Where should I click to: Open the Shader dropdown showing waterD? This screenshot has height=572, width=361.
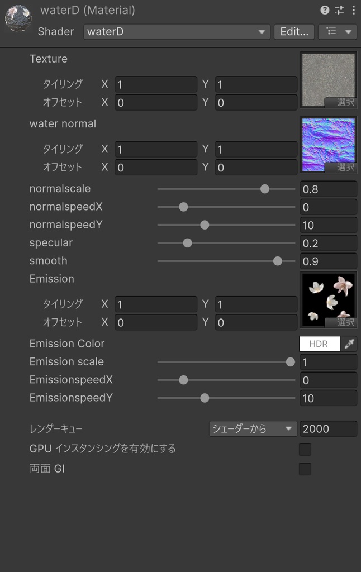pyautogui.click(x=177, y=32)
